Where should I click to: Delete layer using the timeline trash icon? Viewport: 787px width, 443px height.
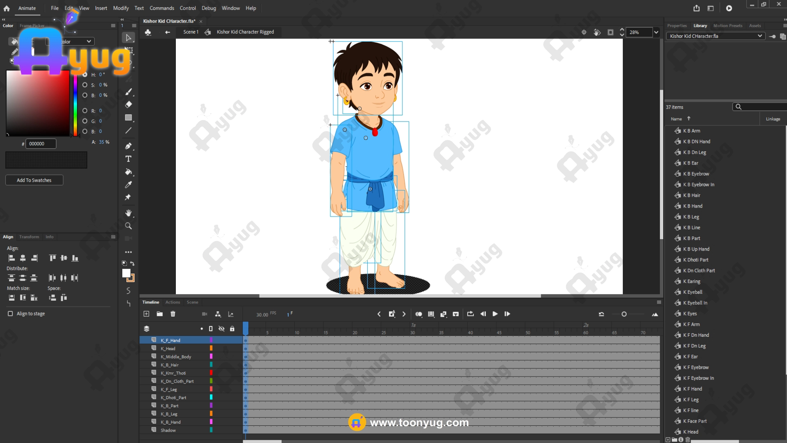coord(173,314)
